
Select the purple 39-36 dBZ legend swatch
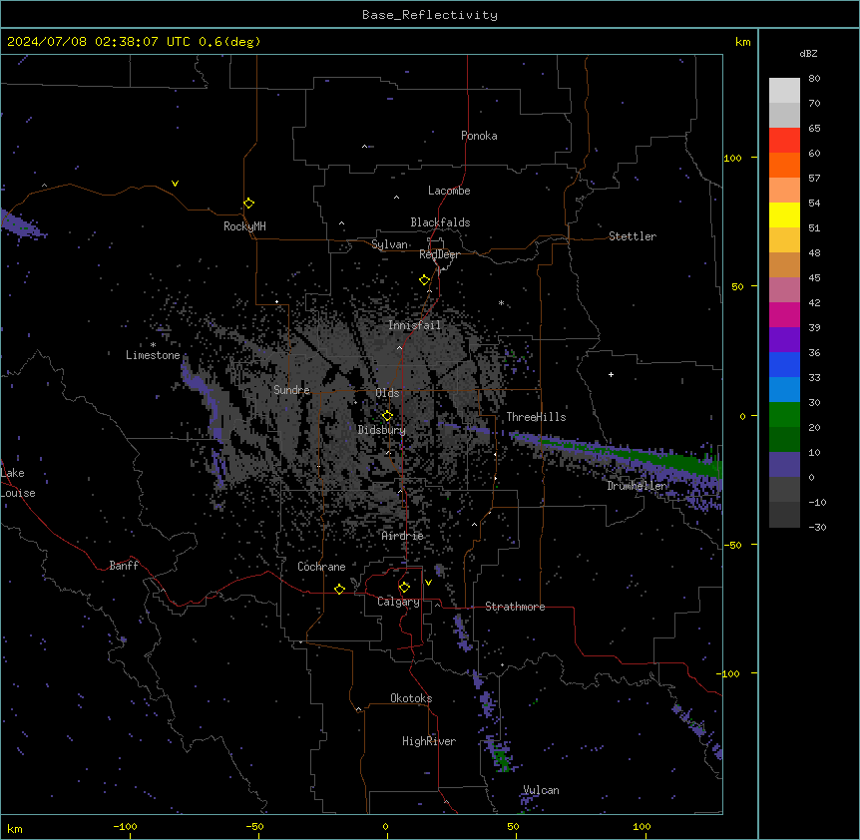tap(784, 339)
